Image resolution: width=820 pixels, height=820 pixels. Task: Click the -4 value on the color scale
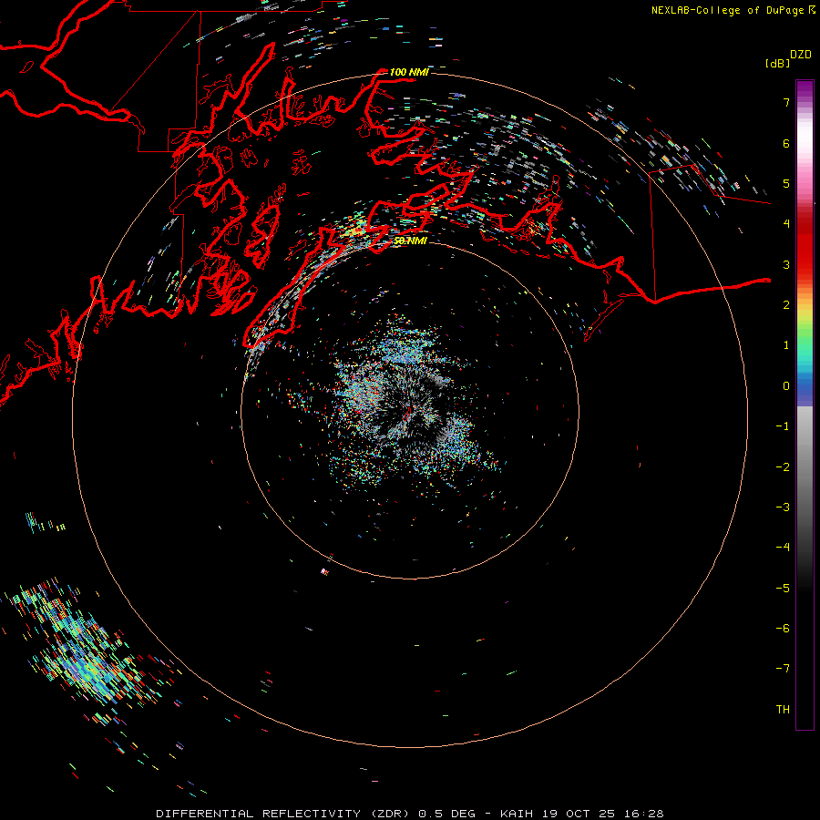pos(783,548)
